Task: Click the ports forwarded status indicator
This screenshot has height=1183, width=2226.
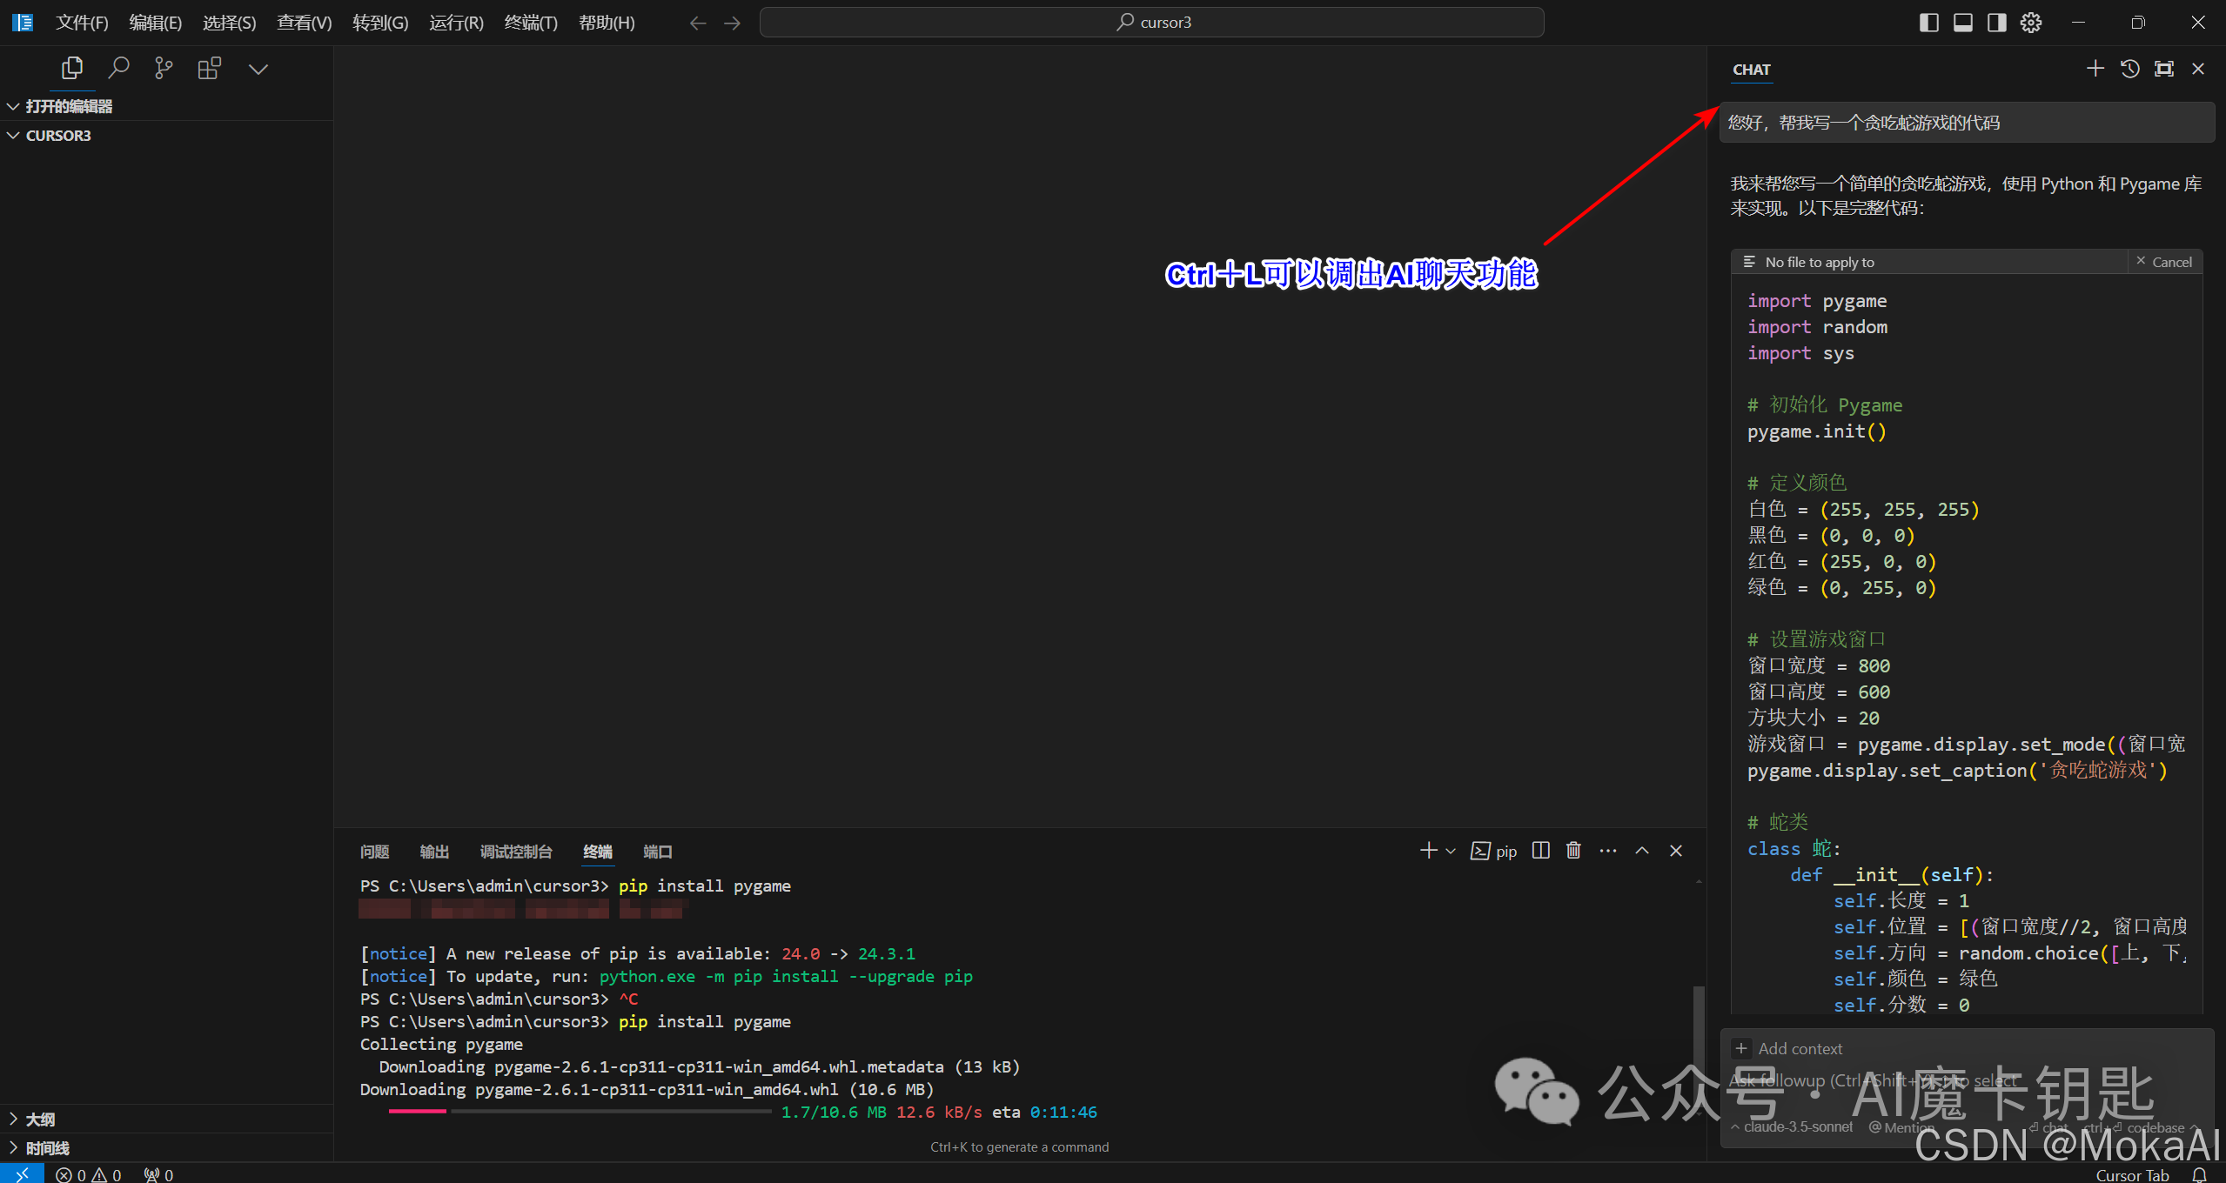Action: [x=158, y=1174]
